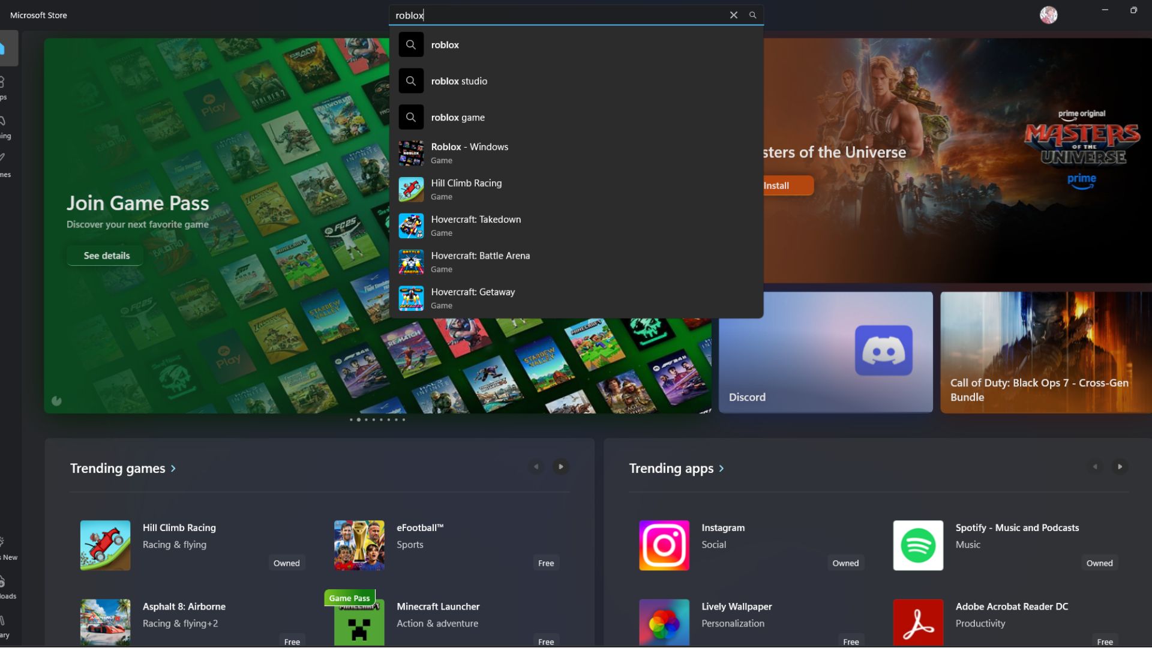This screenshot has width=1152, height=648.
Task: Click See details on Game Pass banner
Action: coord(106,256)
